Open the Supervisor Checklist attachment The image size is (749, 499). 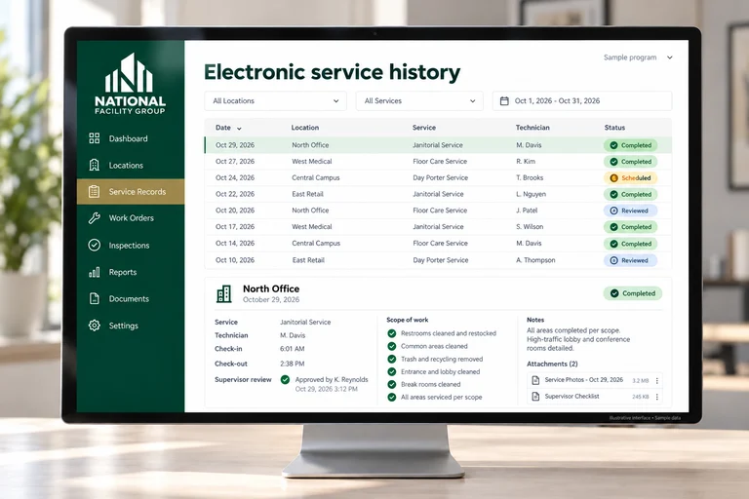point(595,397)
